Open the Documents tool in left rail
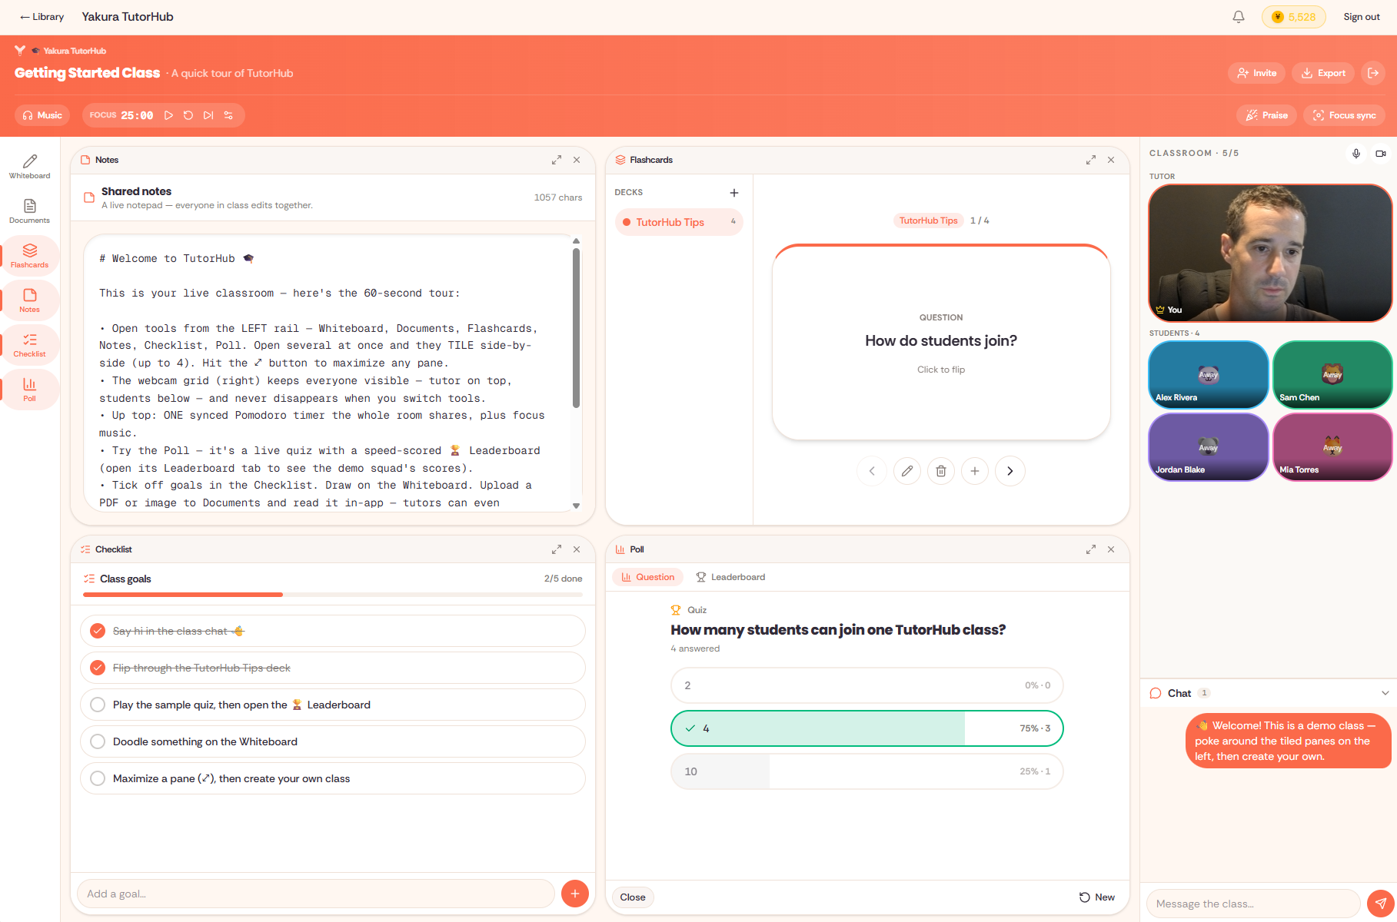1397x922 pixels. [29, 211]
